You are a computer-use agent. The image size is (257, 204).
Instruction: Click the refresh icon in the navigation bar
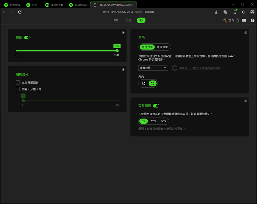(20, 12)
